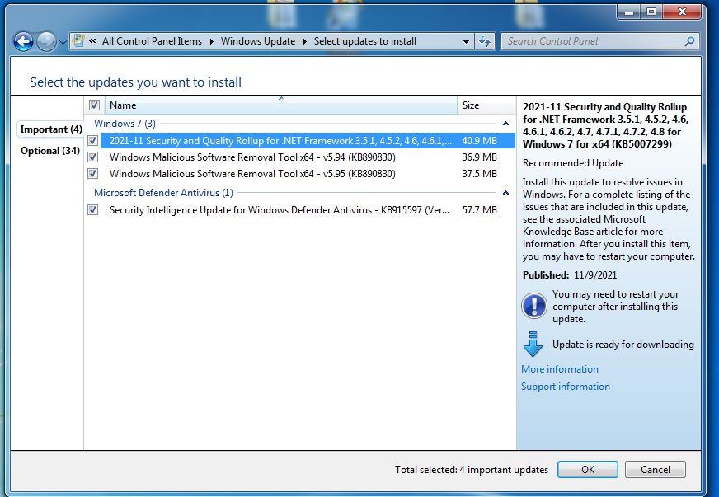Click Select updates to install breadcrumb
The height and width of the screenshot is (497, 719).
point(365,41)
